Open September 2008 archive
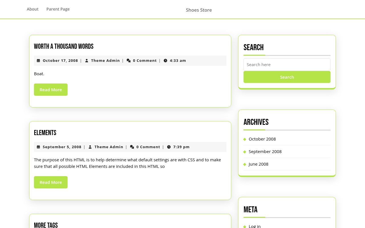Viewport: 365px width, 228px height. pos(265,152)
